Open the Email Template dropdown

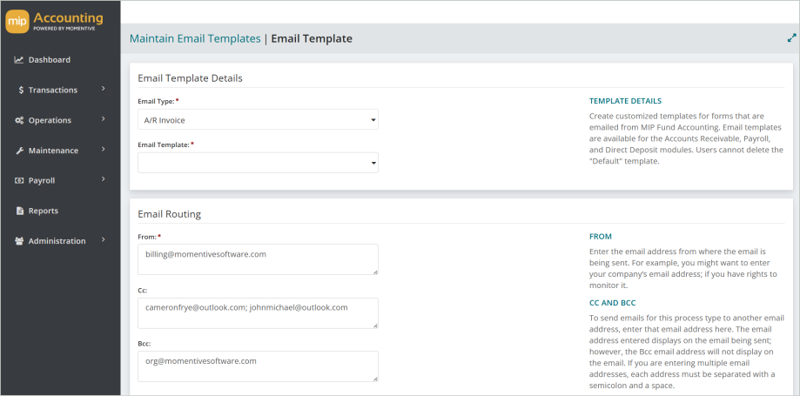click(259, 162)
